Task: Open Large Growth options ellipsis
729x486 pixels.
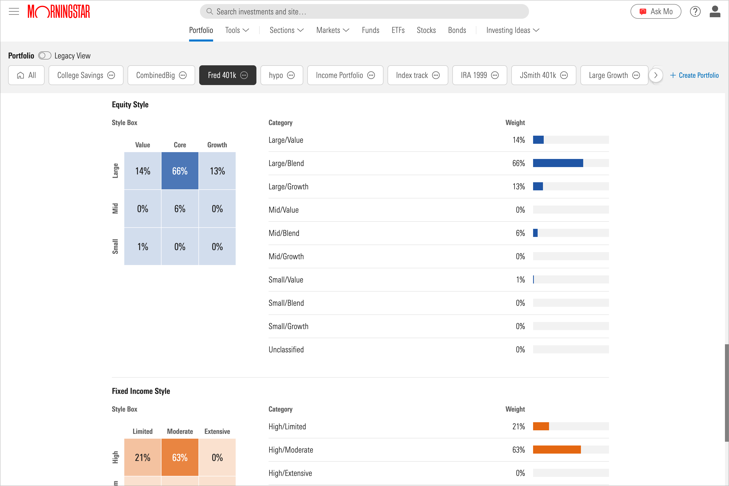Action: (636, 75)
